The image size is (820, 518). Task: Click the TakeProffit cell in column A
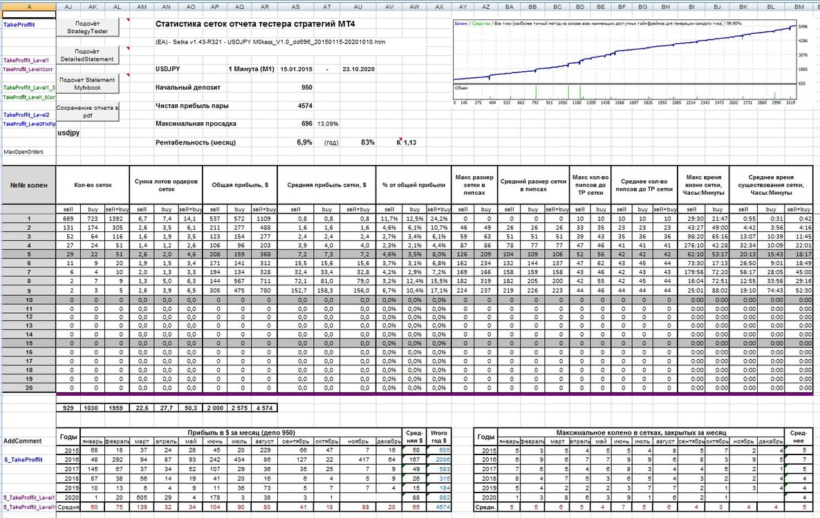pyautogui.click(x=19, y=25)
